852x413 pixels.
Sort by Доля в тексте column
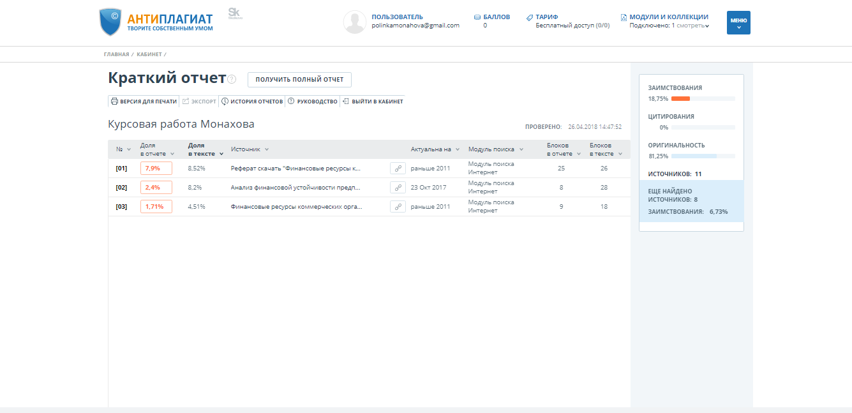[x=206, y=149]
